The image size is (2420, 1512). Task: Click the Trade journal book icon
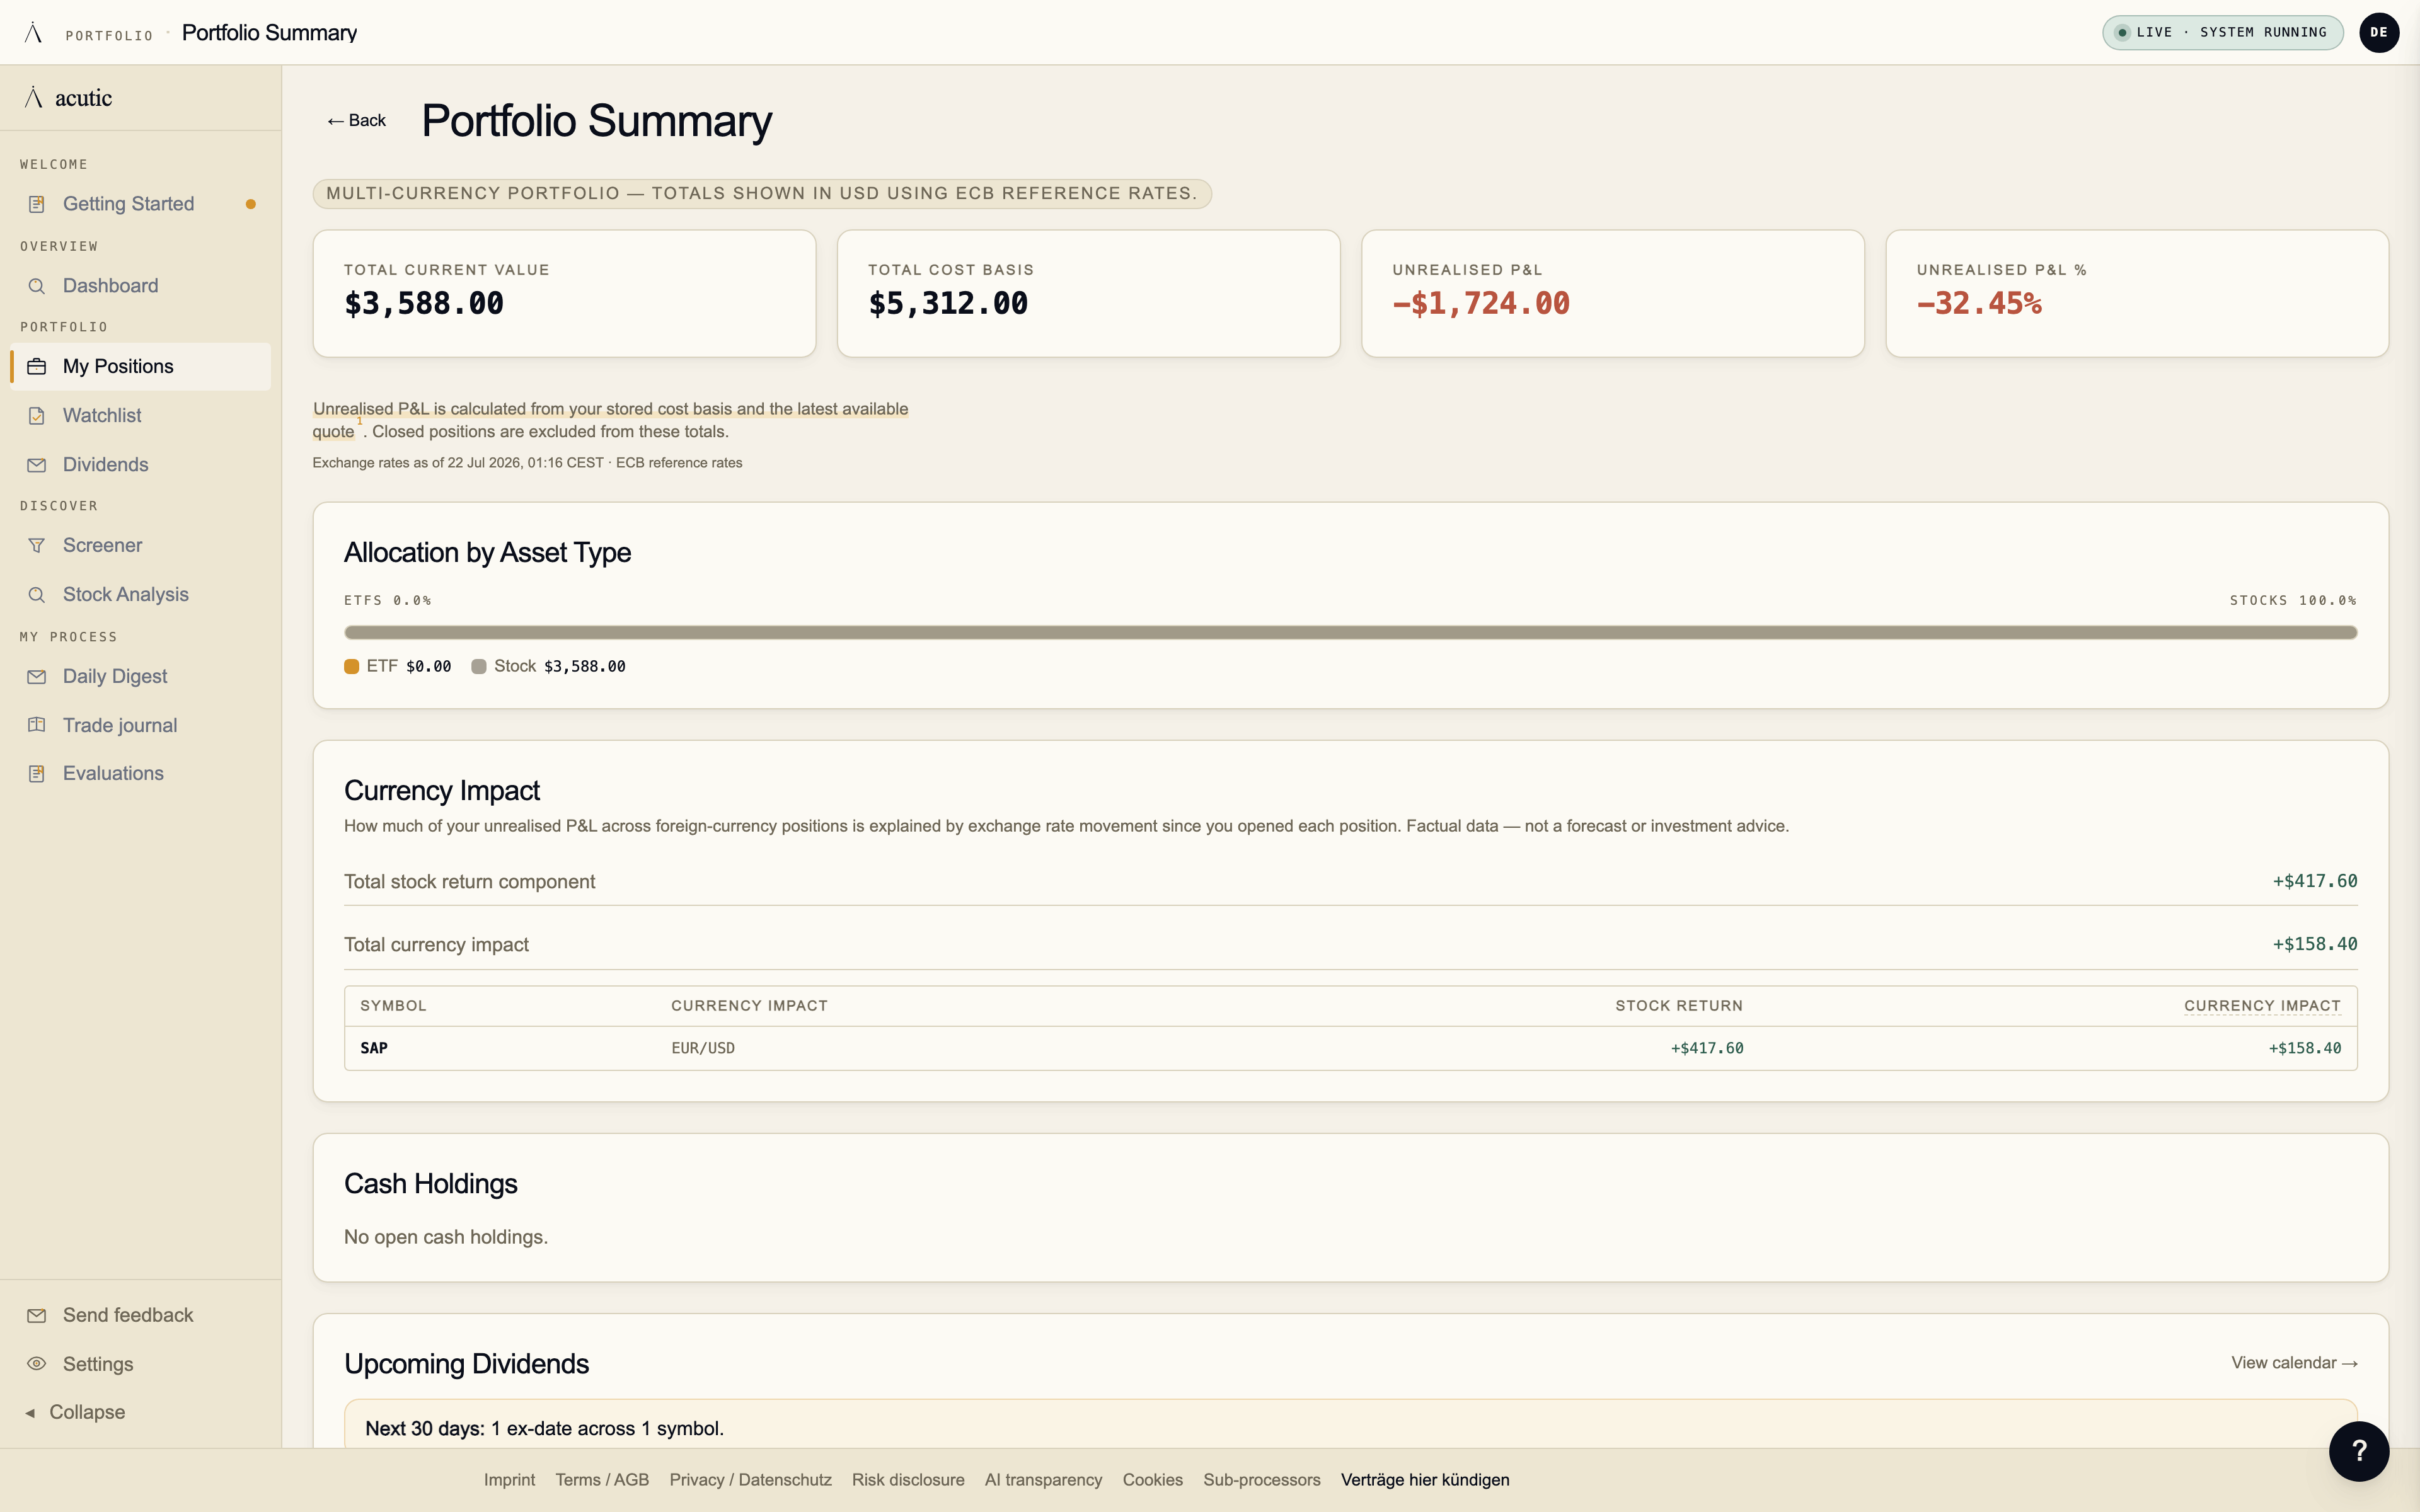(x=37, y=725)
